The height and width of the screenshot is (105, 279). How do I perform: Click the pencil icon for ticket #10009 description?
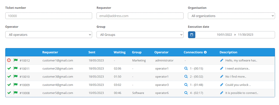click(222, 85)
